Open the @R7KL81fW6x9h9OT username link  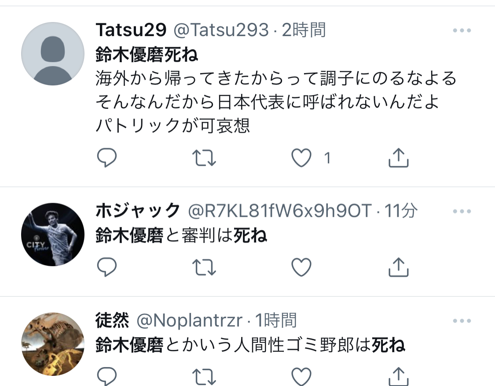(280, 211)
